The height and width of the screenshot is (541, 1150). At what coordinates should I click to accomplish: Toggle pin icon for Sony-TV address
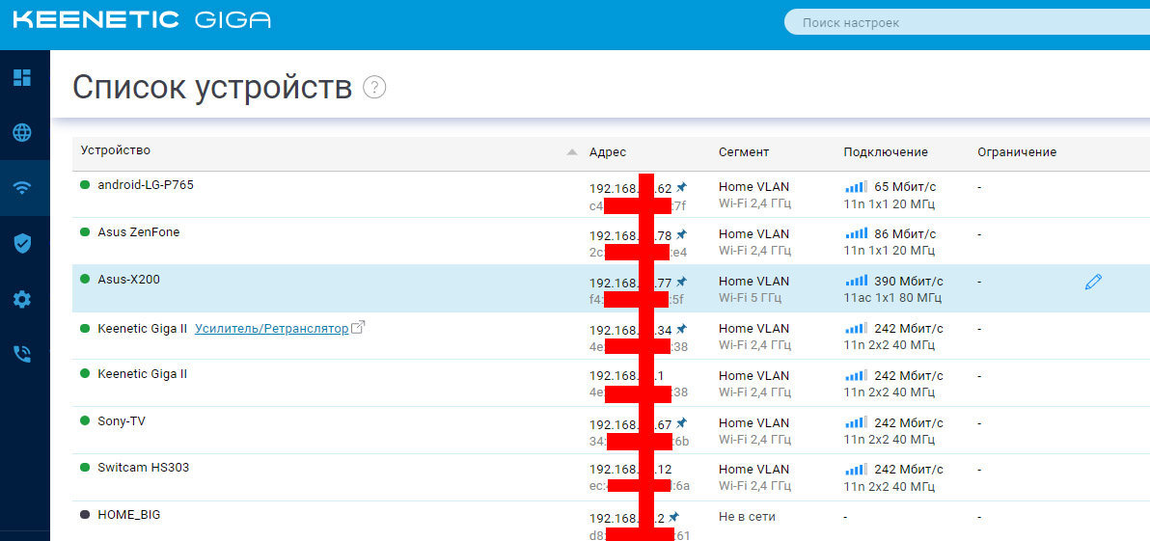click(x=681, y=423)
